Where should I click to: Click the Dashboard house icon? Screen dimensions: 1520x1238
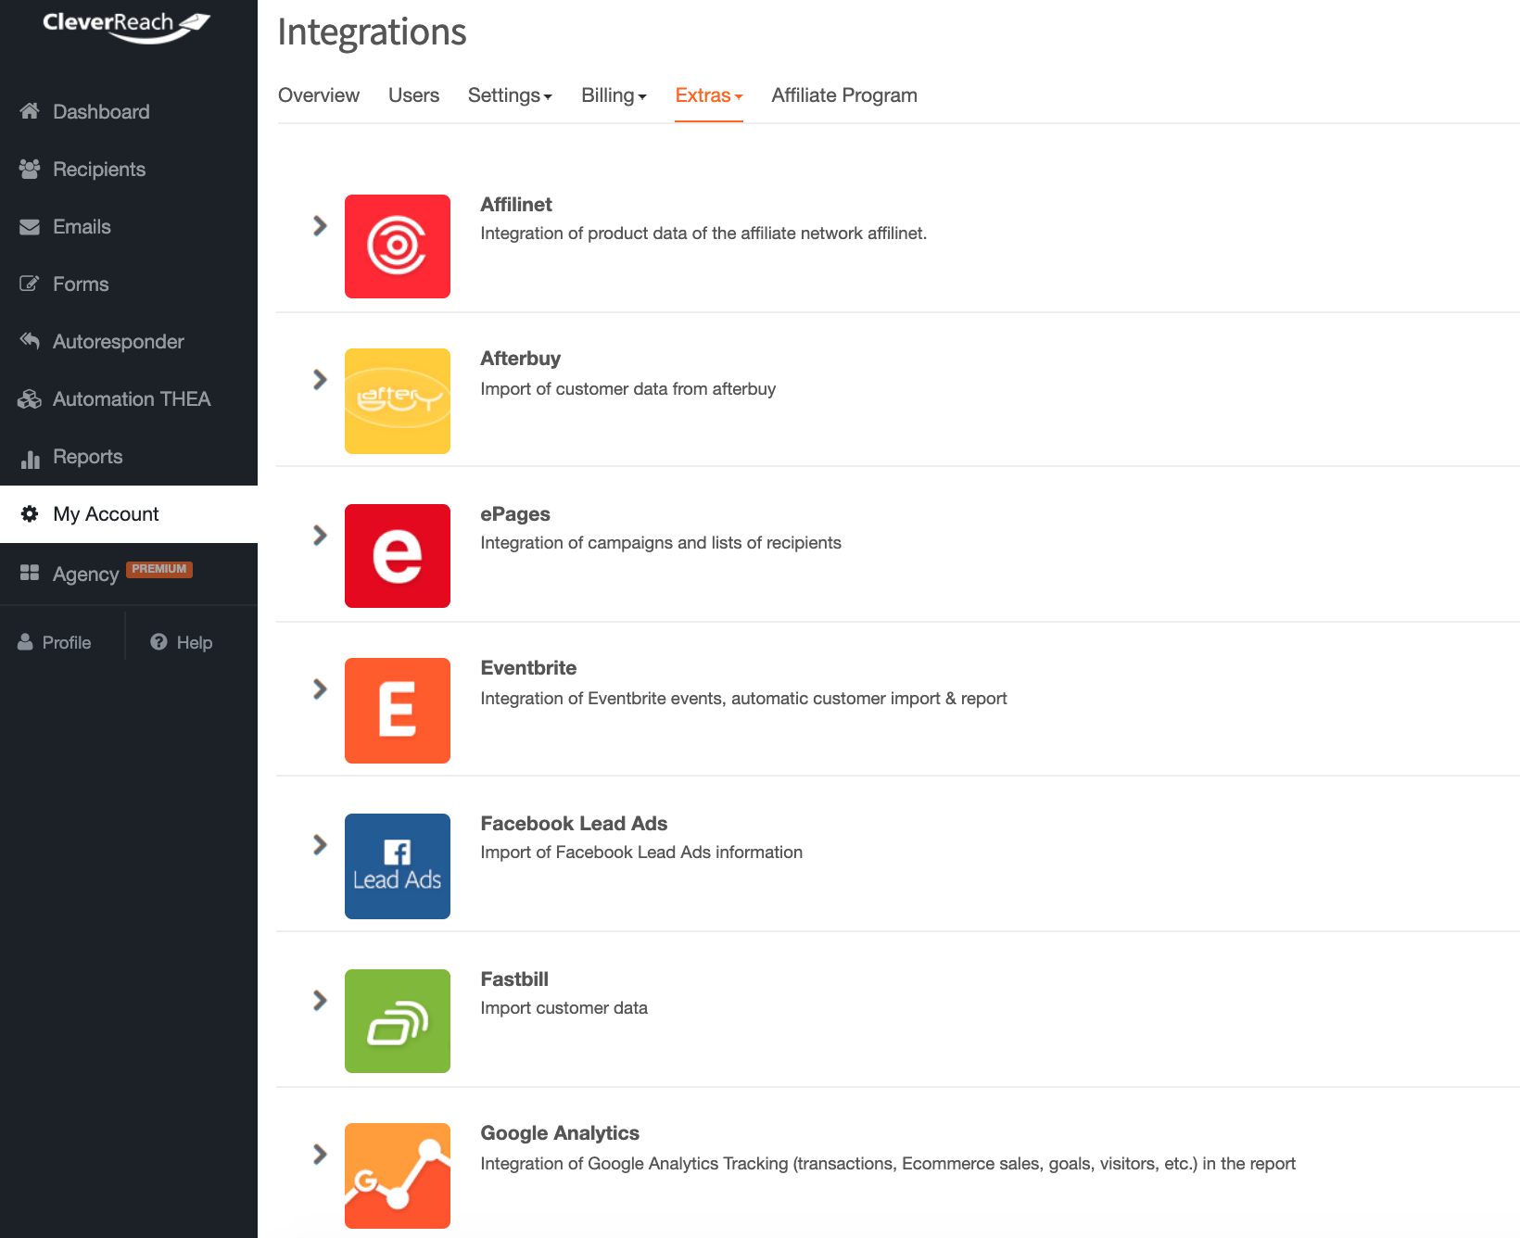pos(30,111)
